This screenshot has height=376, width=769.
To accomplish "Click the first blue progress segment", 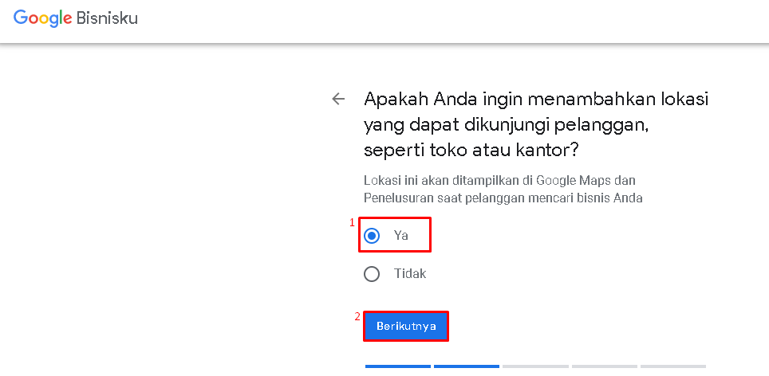I will click(x=398, y=366).
